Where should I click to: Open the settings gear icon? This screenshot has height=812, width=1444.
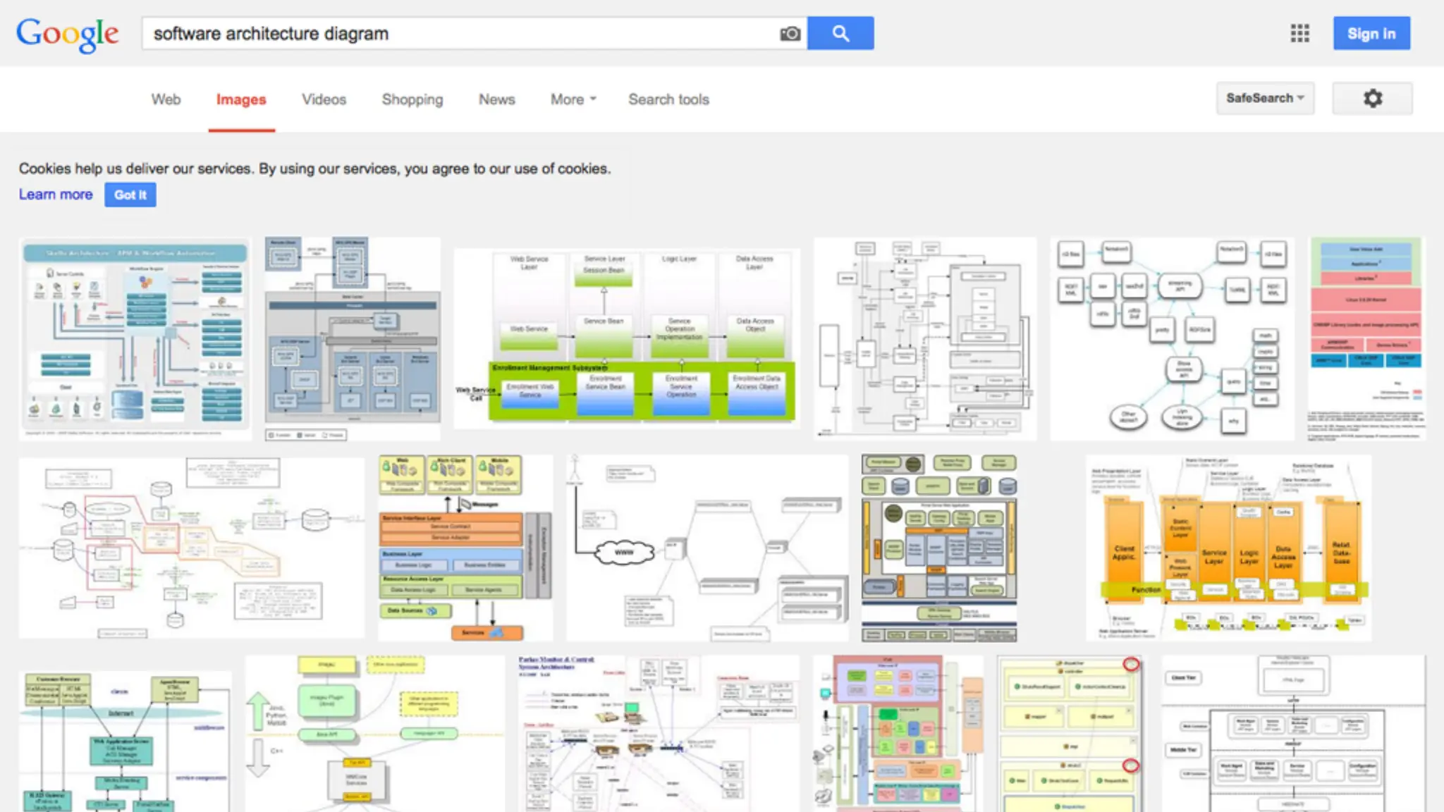click(1371, 98)
